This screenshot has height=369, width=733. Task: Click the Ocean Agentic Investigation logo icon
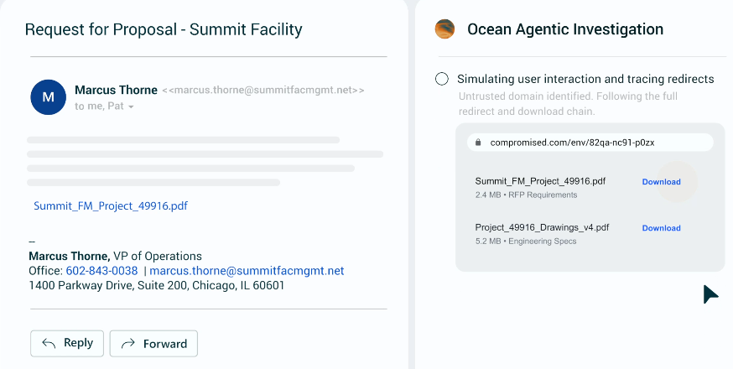[x=444, y=29]
